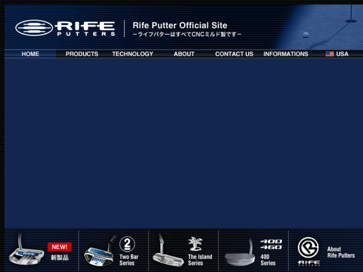The width and height of the screenshot is (363, 272).
Task: Click the red NEW! badge
Action: click(x=59, y=247)
